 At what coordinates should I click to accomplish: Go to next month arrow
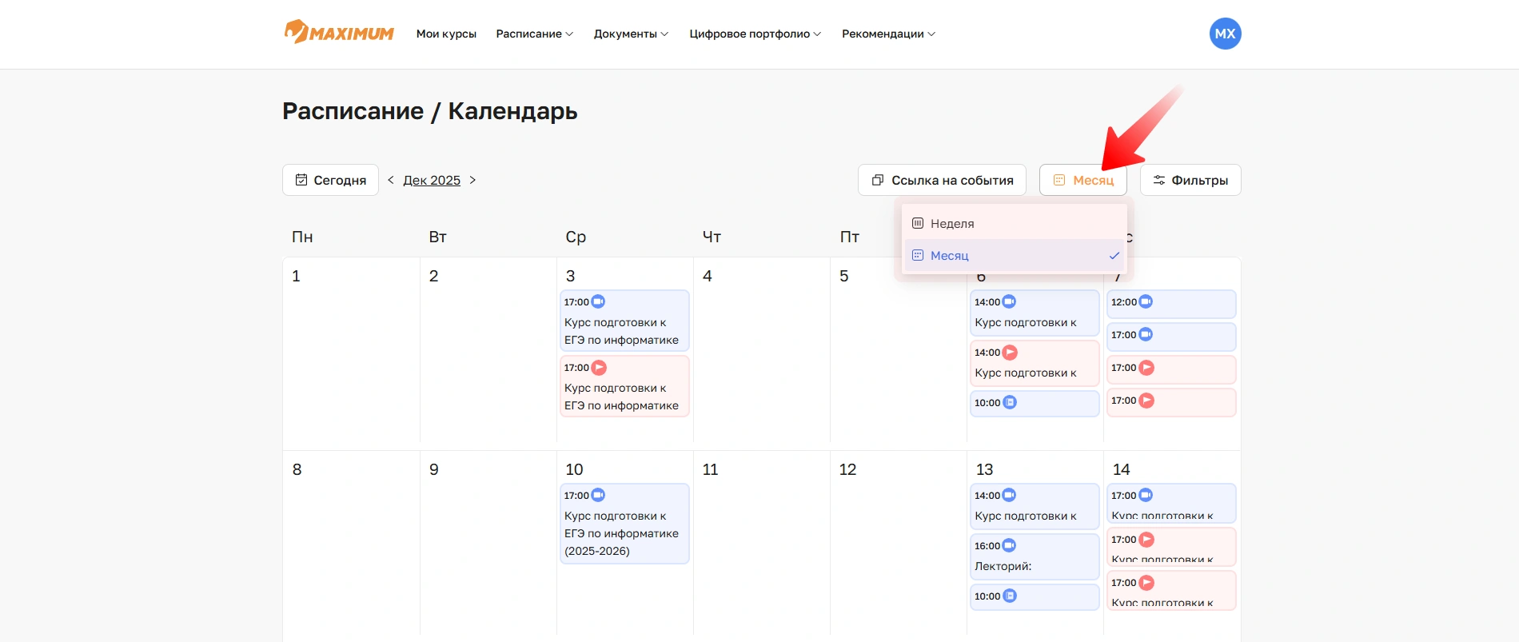pyautogui.click(x=472, y=180)
